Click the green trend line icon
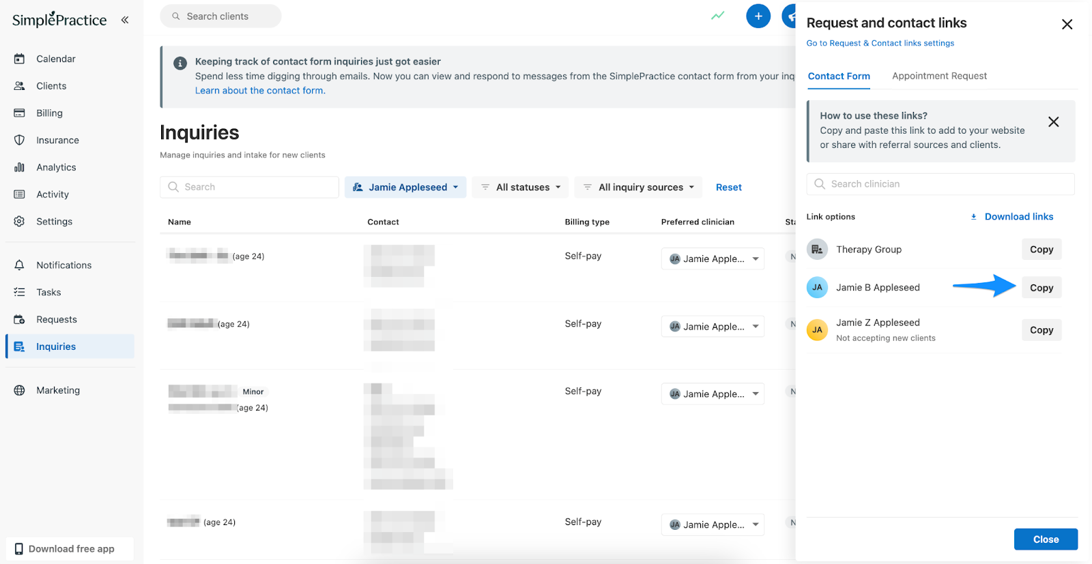The image size is (1092, 564). (717, 16)
